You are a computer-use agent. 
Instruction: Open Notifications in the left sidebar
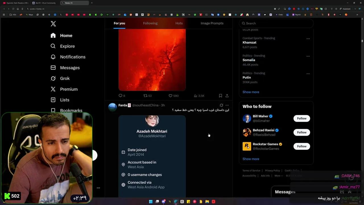pos(73,57)
